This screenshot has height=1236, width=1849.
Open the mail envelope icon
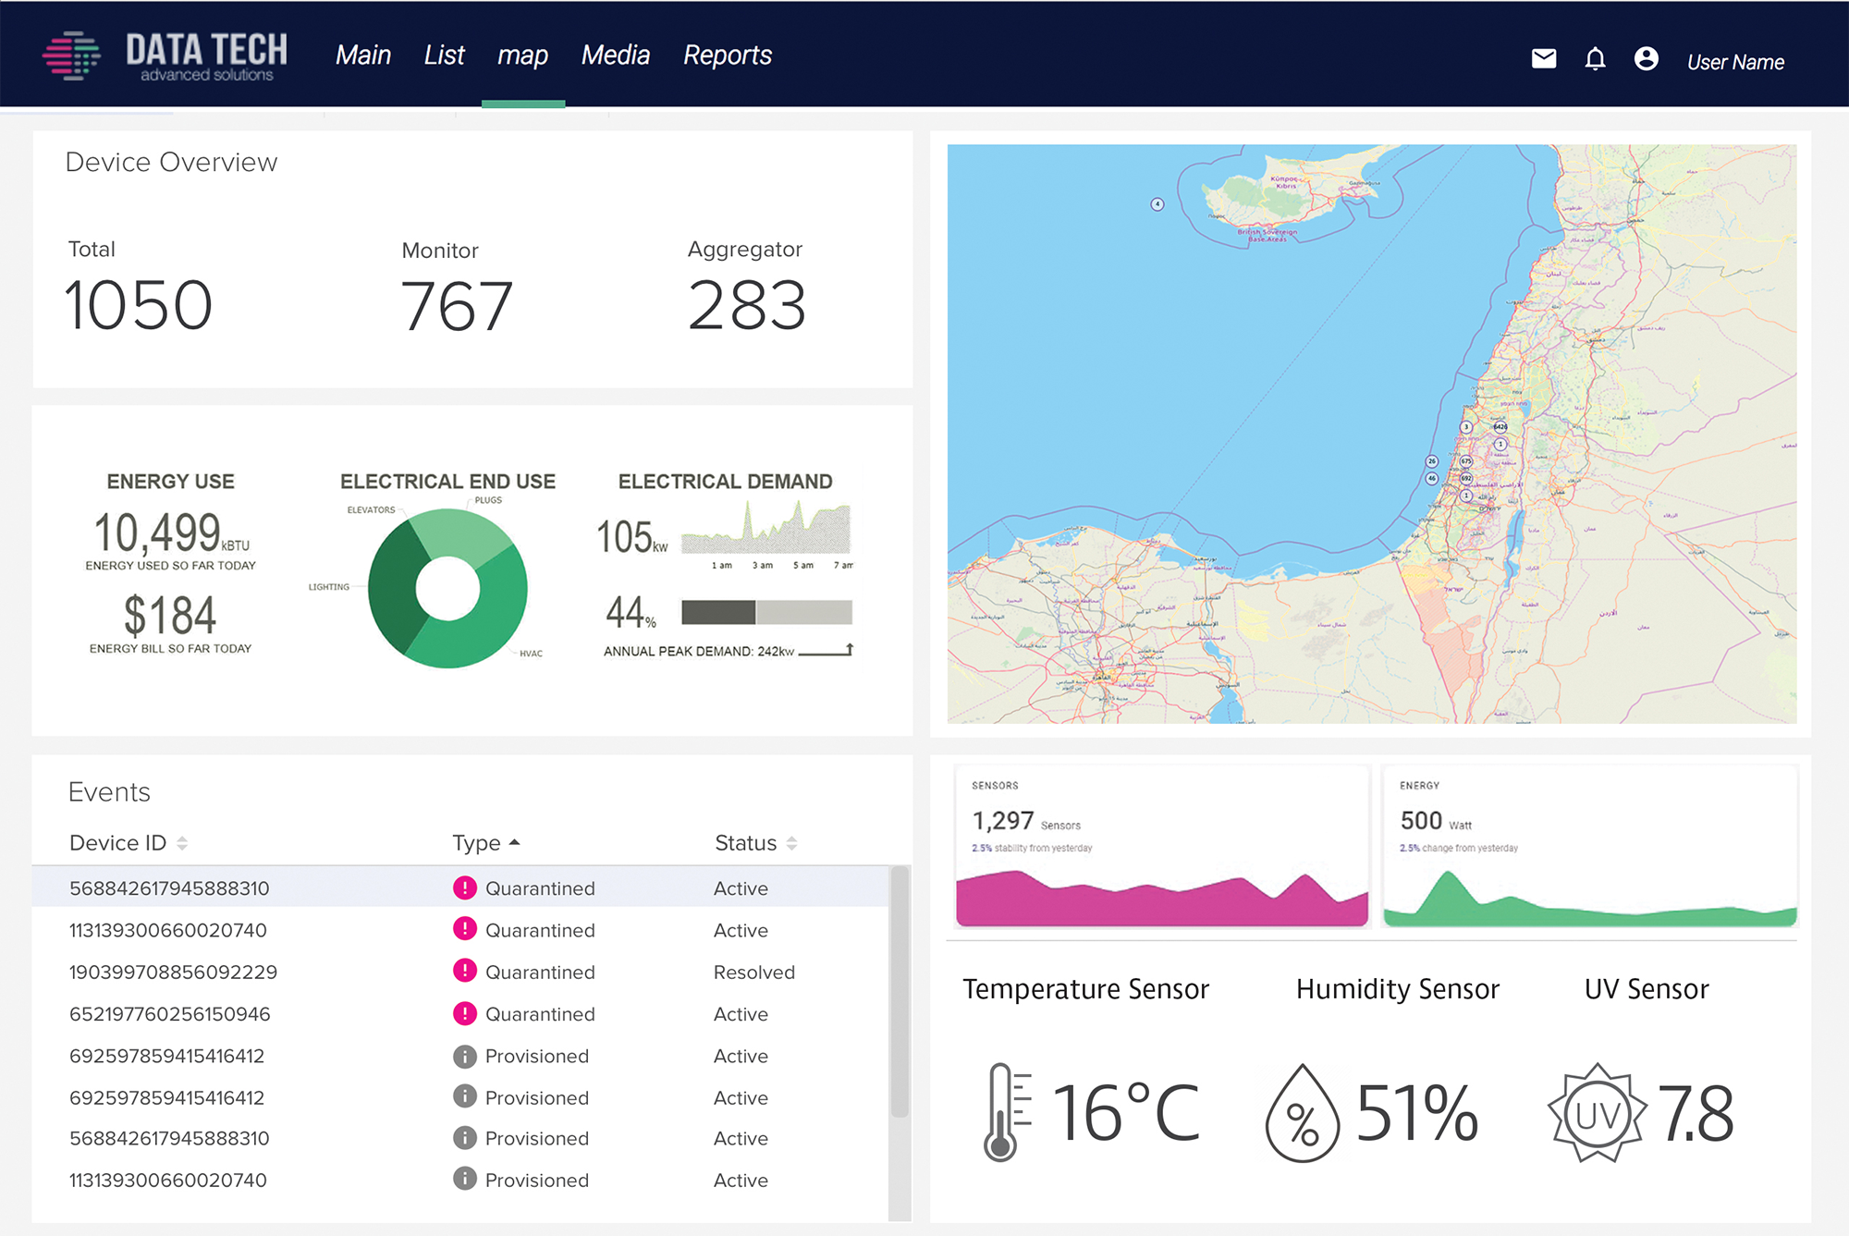click(x=1543, y=59)
